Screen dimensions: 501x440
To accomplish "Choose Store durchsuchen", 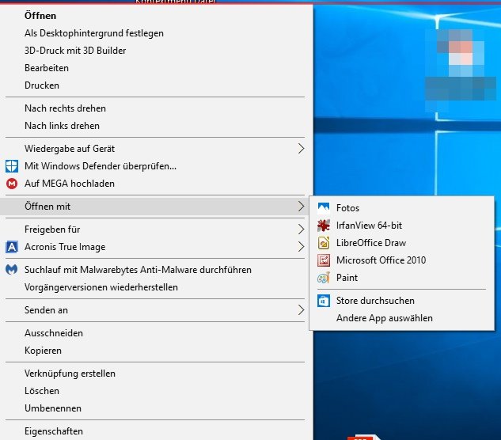I will coord(401,301).
